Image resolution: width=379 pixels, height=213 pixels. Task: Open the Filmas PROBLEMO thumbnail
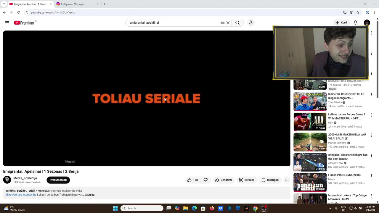pyautogui.click(x=310, y=182)
